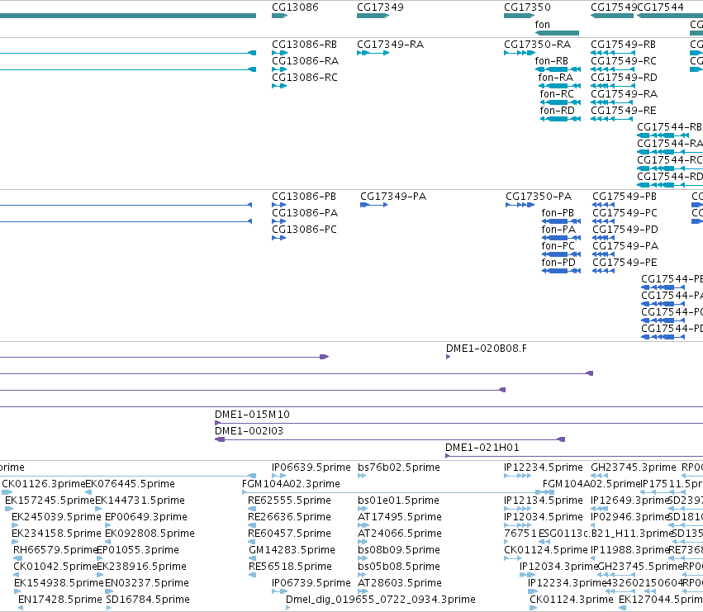The width and height of the screenshot is (703, 612).
Task: Select protein CG17350-PA
Action: point(539,197)
